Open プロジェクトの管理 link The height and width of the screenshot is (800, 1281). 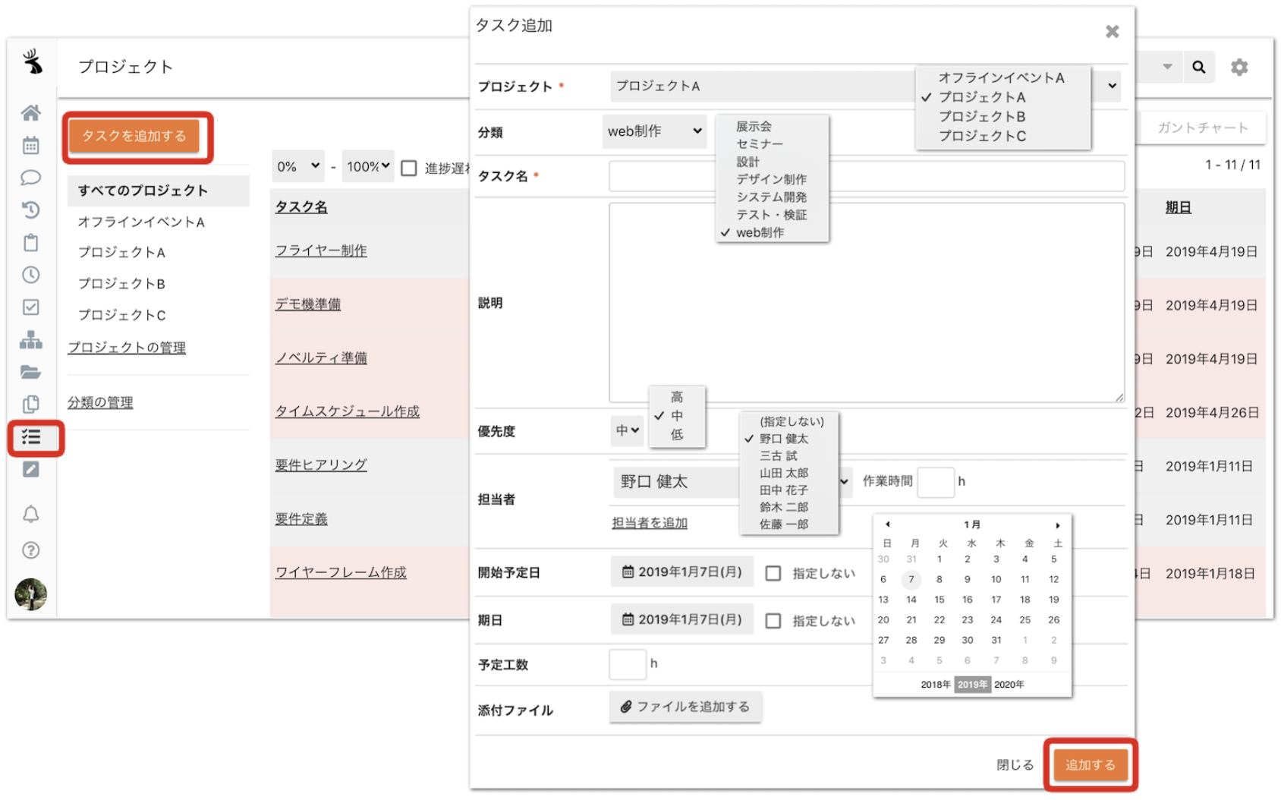pyautogui.click(x=127, y=348)
